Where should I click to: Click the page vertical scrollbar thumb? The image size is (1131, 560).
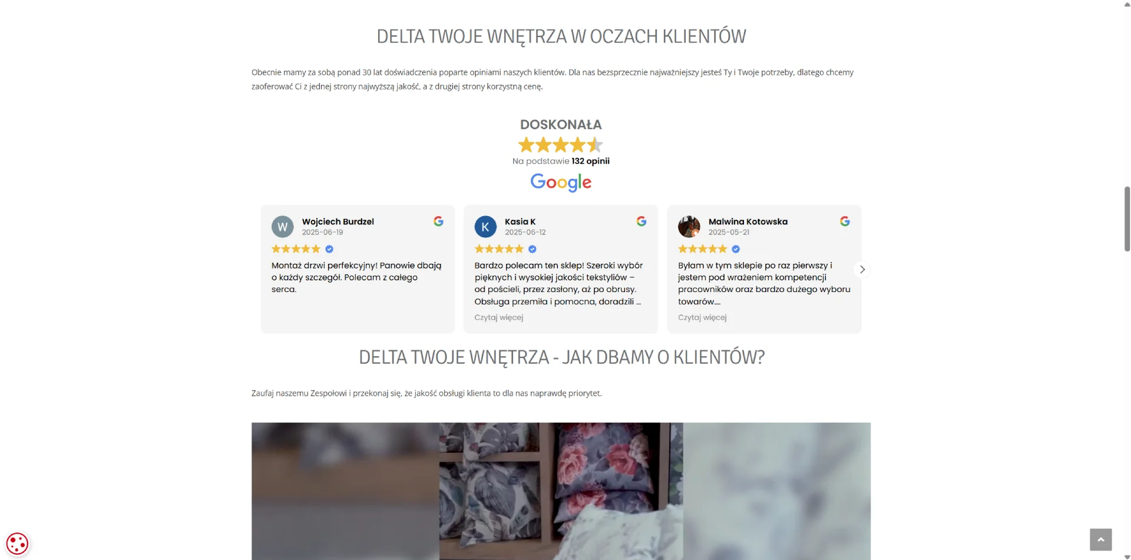point(1127,218)
